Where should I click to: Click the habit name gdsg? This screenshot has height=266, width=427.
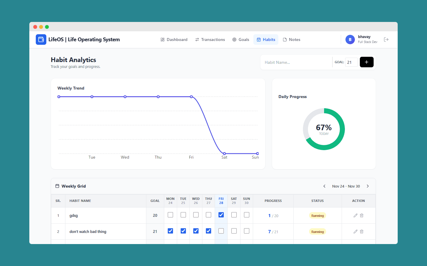tap(74, 215)
